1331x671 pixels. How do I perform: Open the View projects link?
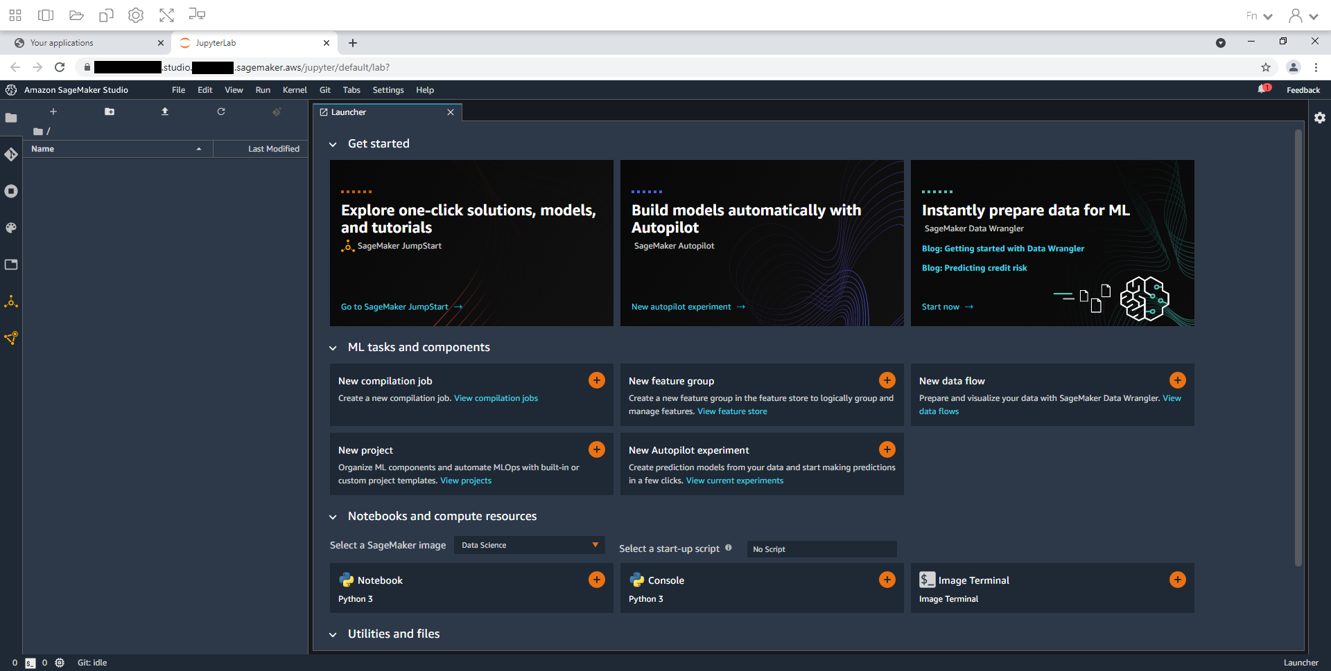pos(466,481)
